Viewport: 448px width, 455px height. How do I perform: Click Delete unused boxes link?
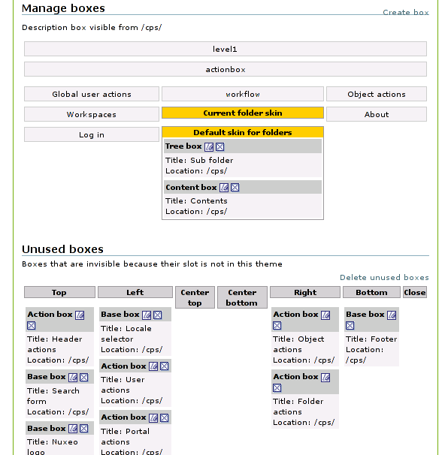384,277
